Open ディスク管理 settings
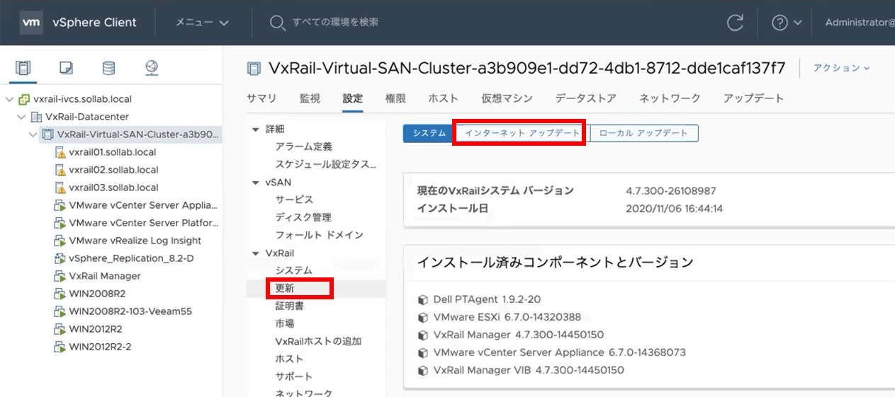The image size is (895, 397). (x=303, y=217)
